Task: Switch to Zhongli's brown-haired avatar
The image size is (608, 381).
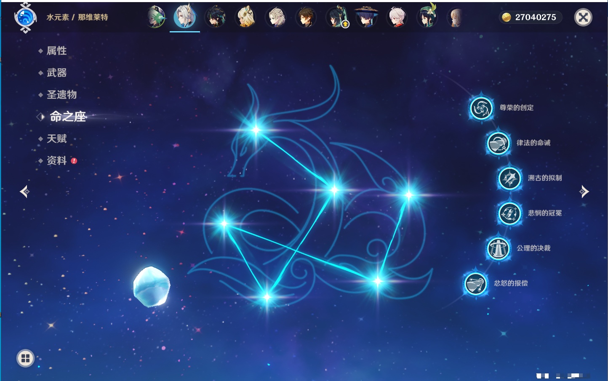Action: tap(306, 18)
